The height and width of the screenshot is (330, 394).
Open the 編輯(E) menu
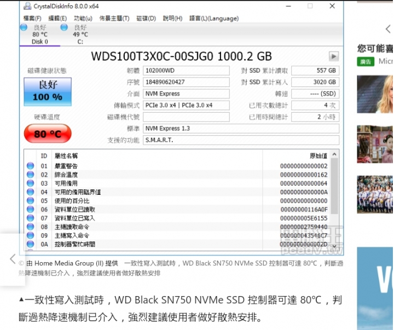click(x=57, y=19)
